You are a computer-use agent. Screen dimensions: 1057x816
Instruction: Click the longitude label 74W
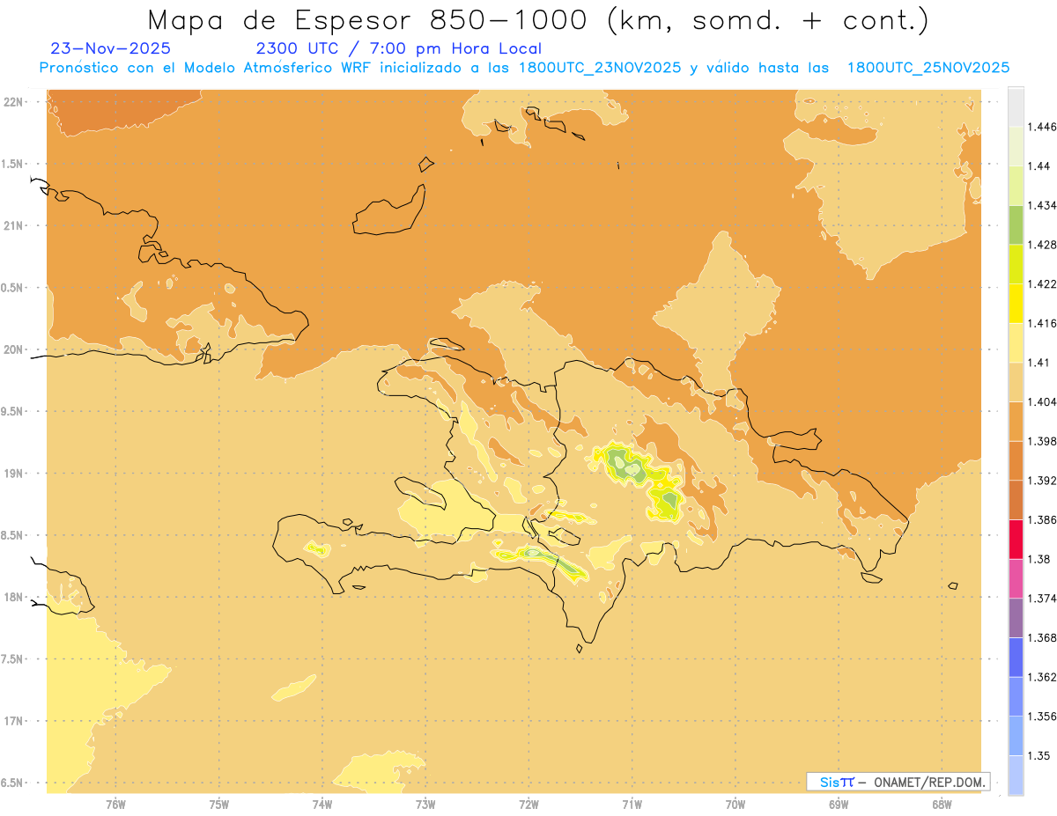(x=322, y=804)
